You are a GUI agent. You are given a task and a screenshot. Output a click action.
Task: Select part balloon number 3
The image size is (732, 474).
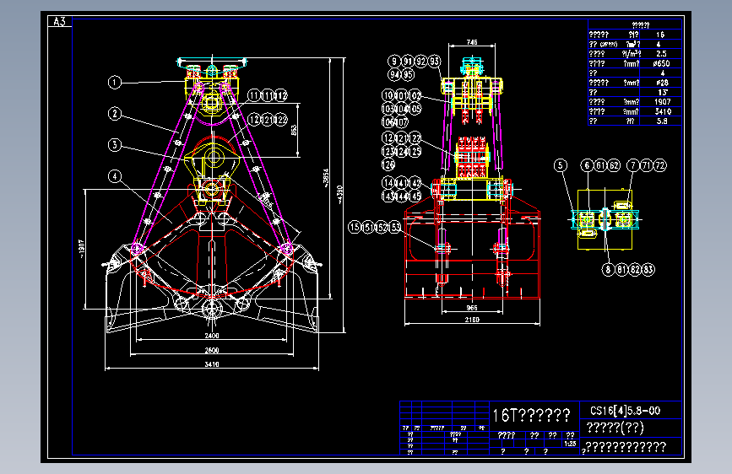(x=115, y=145)
